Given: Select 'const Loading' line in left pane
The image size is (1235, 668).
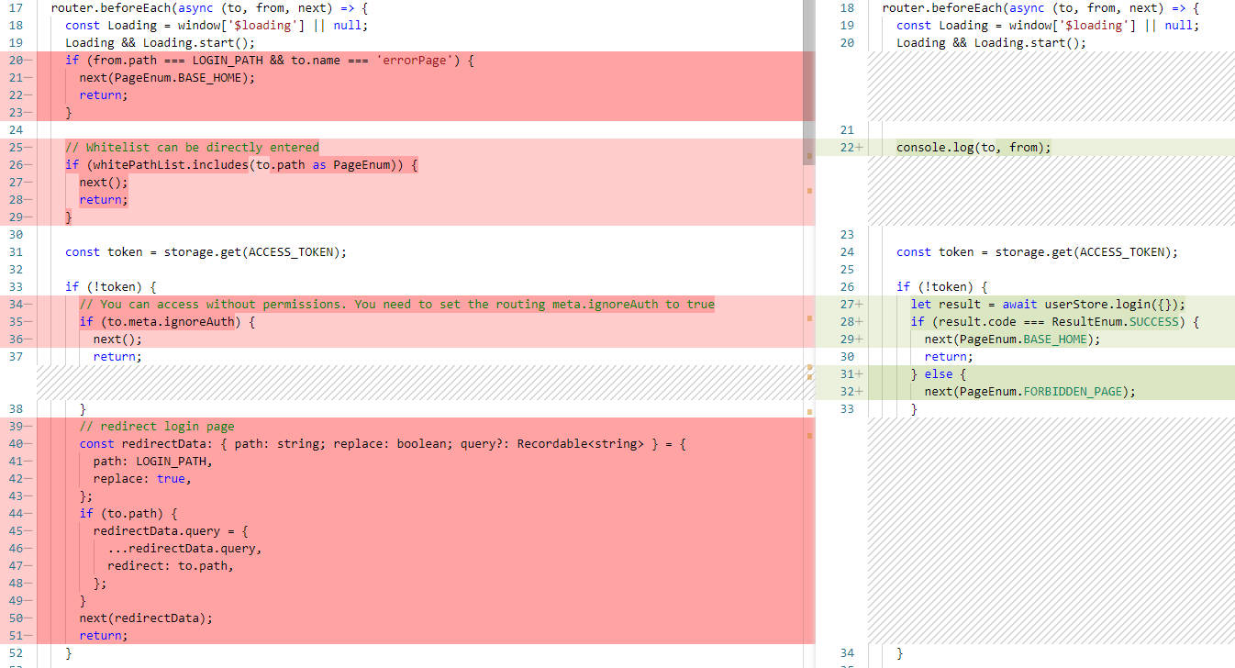Looking at the screenshot, I should pyautogui.click(x=217, y=25).
